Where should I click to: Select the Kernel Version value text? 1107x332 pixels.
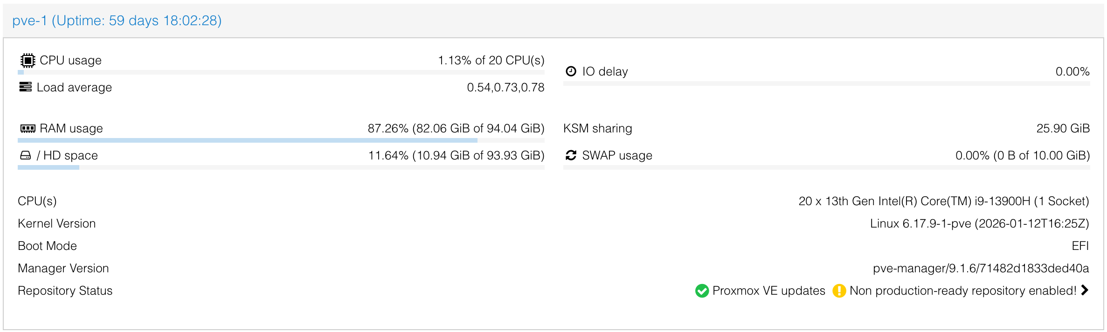click(x=979, y=223)
